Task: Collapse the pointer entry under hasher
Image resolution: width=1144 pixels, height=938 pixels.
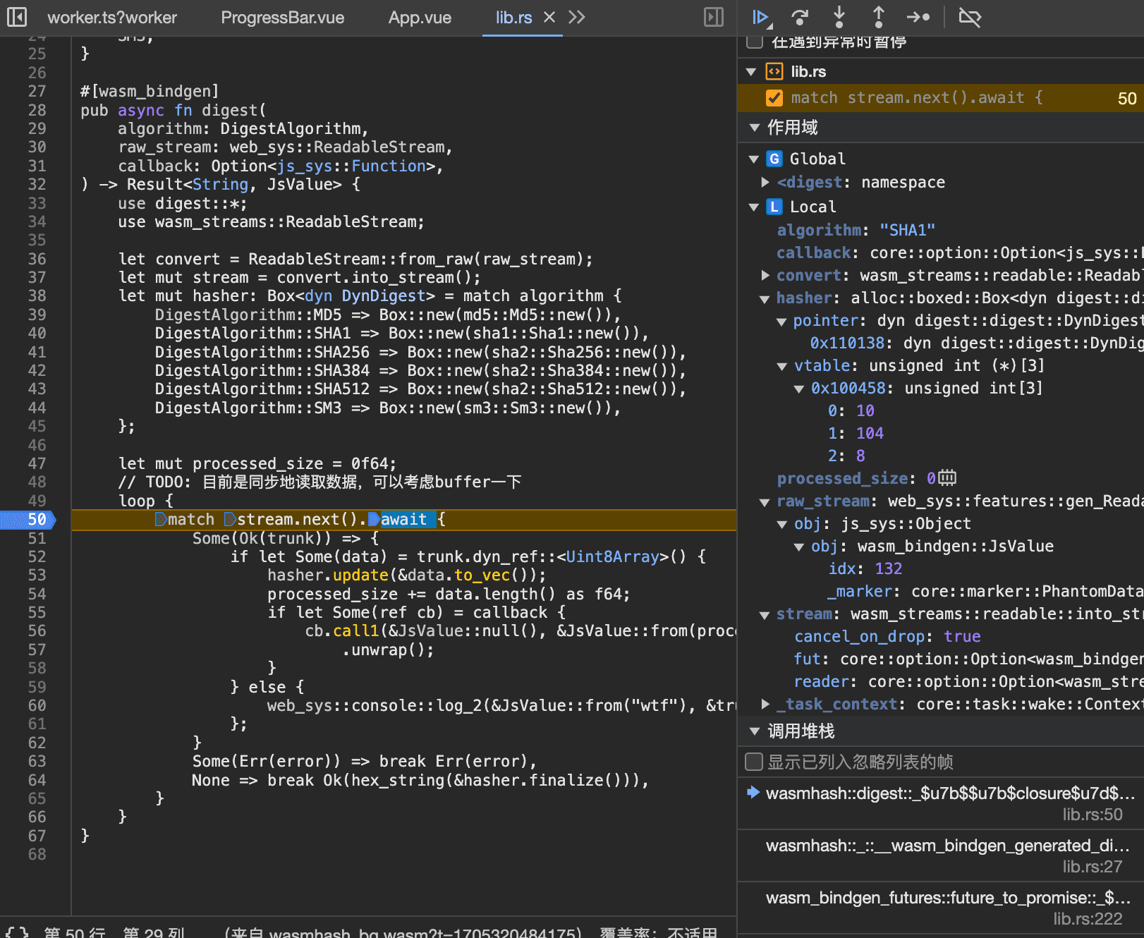Action: [781, 322]
